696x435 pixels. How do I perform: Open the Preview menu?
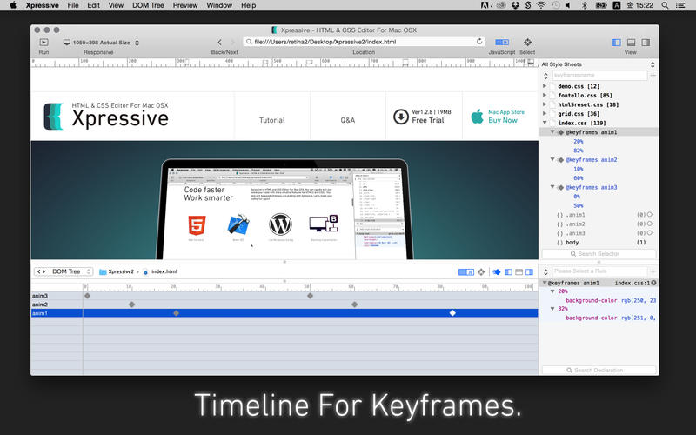click(x=185, y=5)
